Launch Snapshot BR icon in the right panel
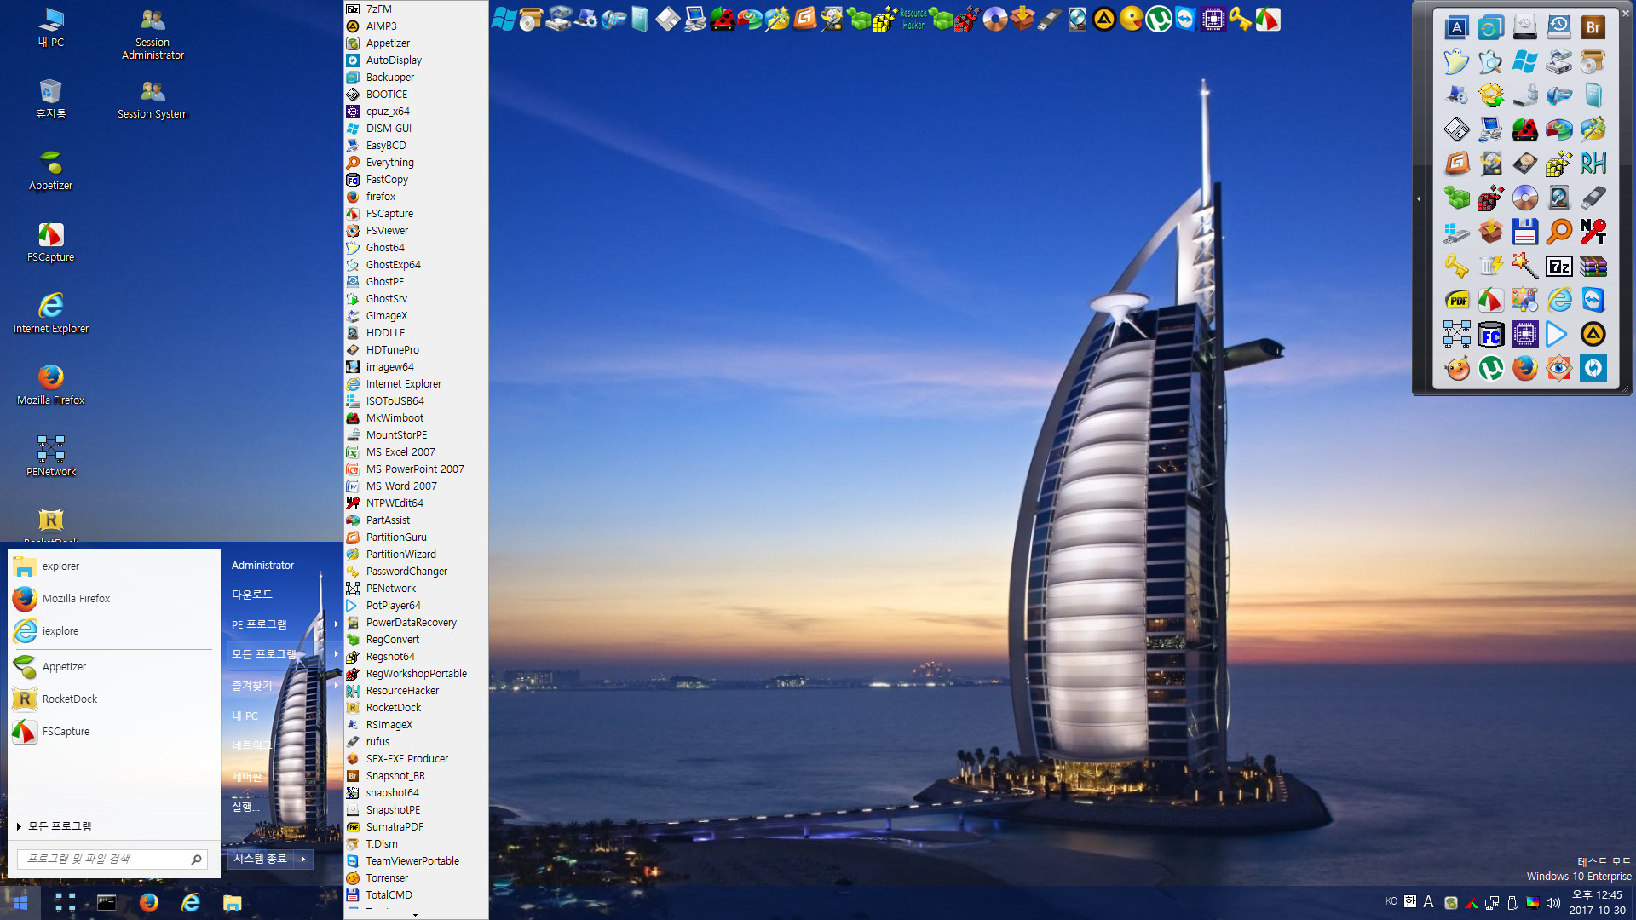 1593,27
